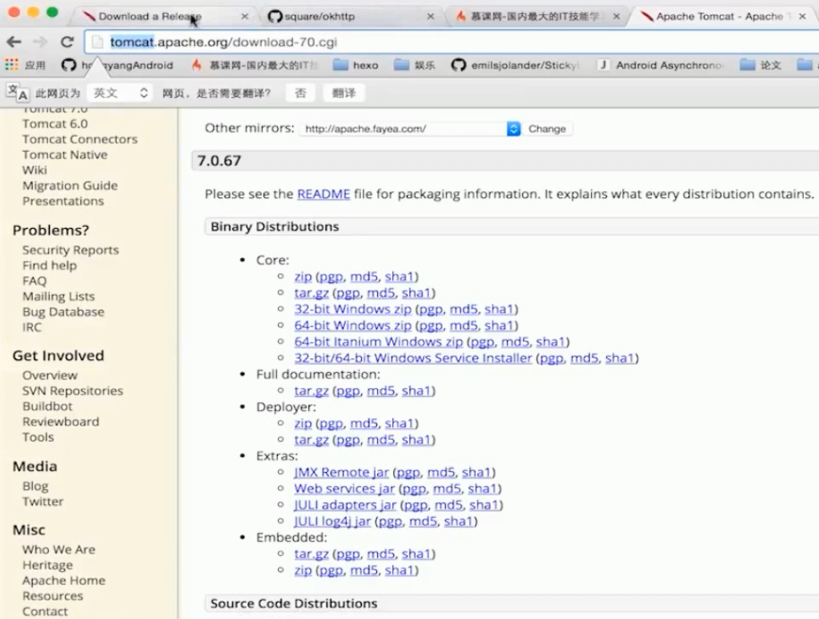Screen dimensions: 819x619
Task: Download the Core tar.gz distribution
Action: (311, 293)
